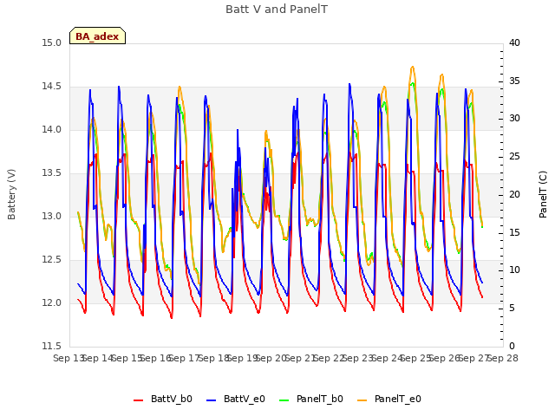Click the 20 right axis tick label
The width and height of the screenshot is (555, 416).
[x=514, y=194]
